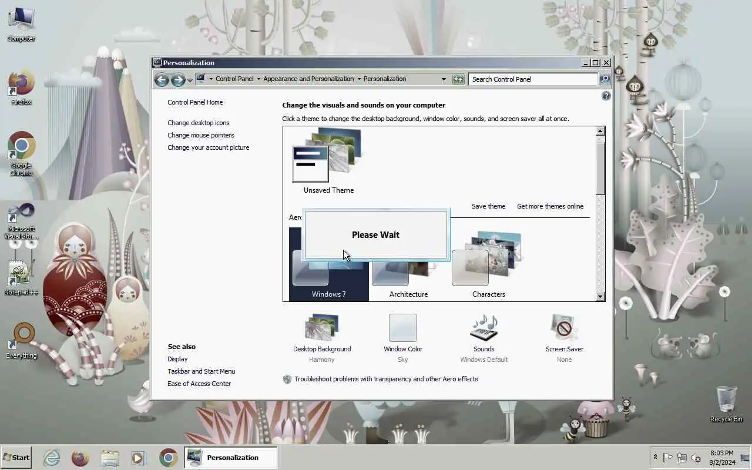Click Troubleshoot transparency and Aero effects link

[386, 379]
